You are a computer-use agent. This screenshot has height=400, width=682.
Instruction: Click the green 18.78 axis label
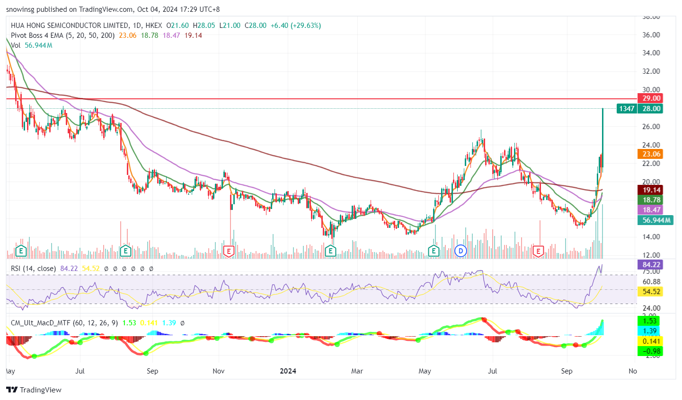point(650,200)
